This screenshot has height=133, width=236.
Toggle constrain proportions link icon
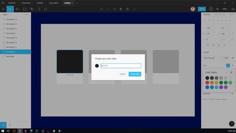pos(233,34)
